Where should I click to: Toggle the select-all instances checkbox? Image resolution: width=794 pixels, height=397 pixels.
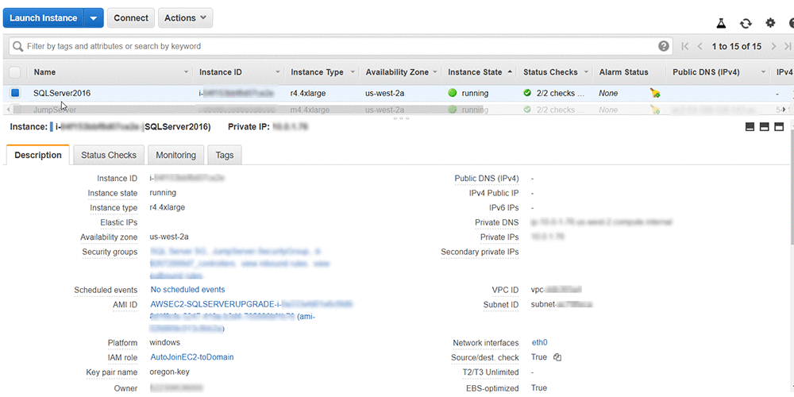click(x=14, y=72)
